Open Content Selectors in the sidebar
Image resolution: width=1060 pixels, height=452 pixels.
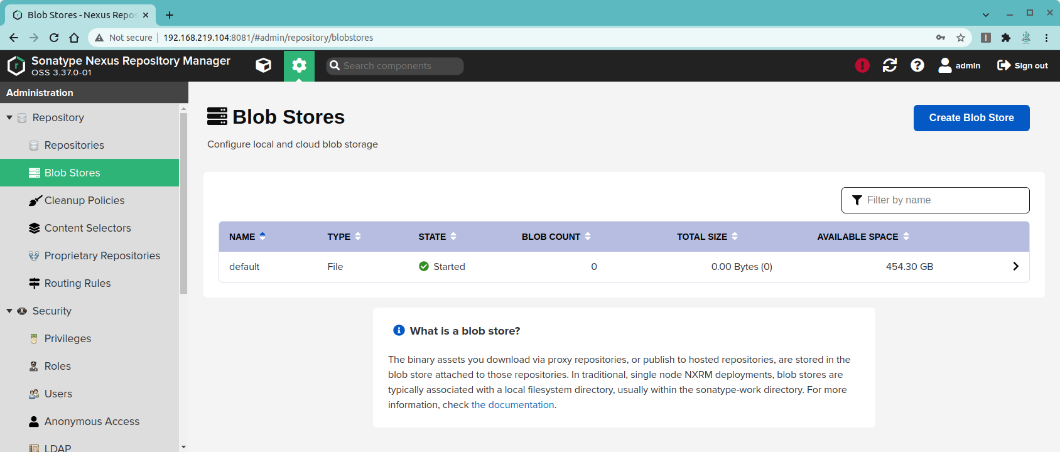pyautogui.click(x=89, y=228)
